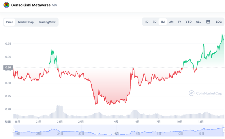Switch range to YTD
Viewport: 225px width, 139px height.
point(188,22)
